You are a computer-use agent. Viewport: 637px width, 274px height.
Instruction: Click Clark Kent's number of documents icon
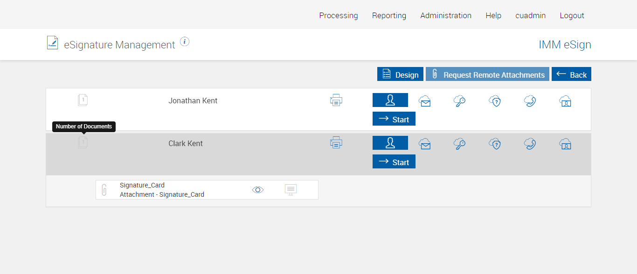click(83, 142)
